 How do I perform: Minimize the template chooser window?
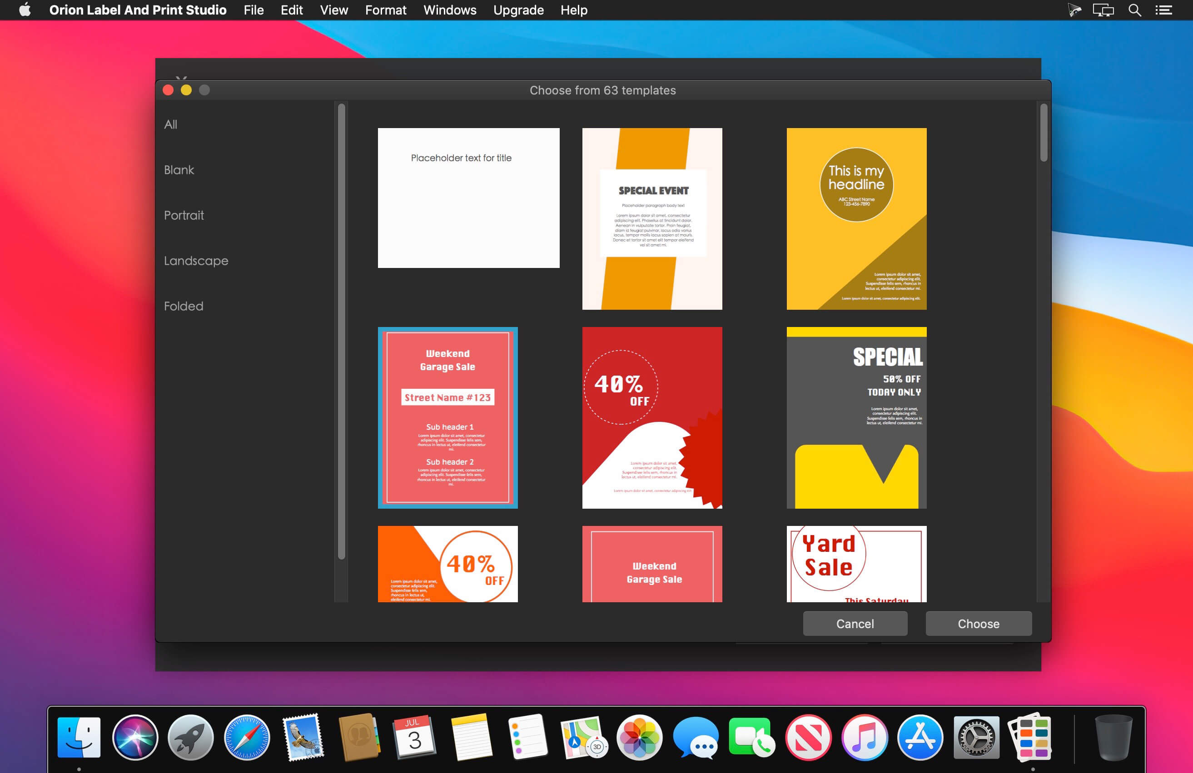(x=186, y=90)
